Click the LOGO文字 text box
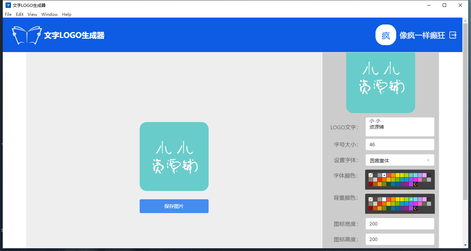Screen dimensions: 471x251 coord(400,127)
